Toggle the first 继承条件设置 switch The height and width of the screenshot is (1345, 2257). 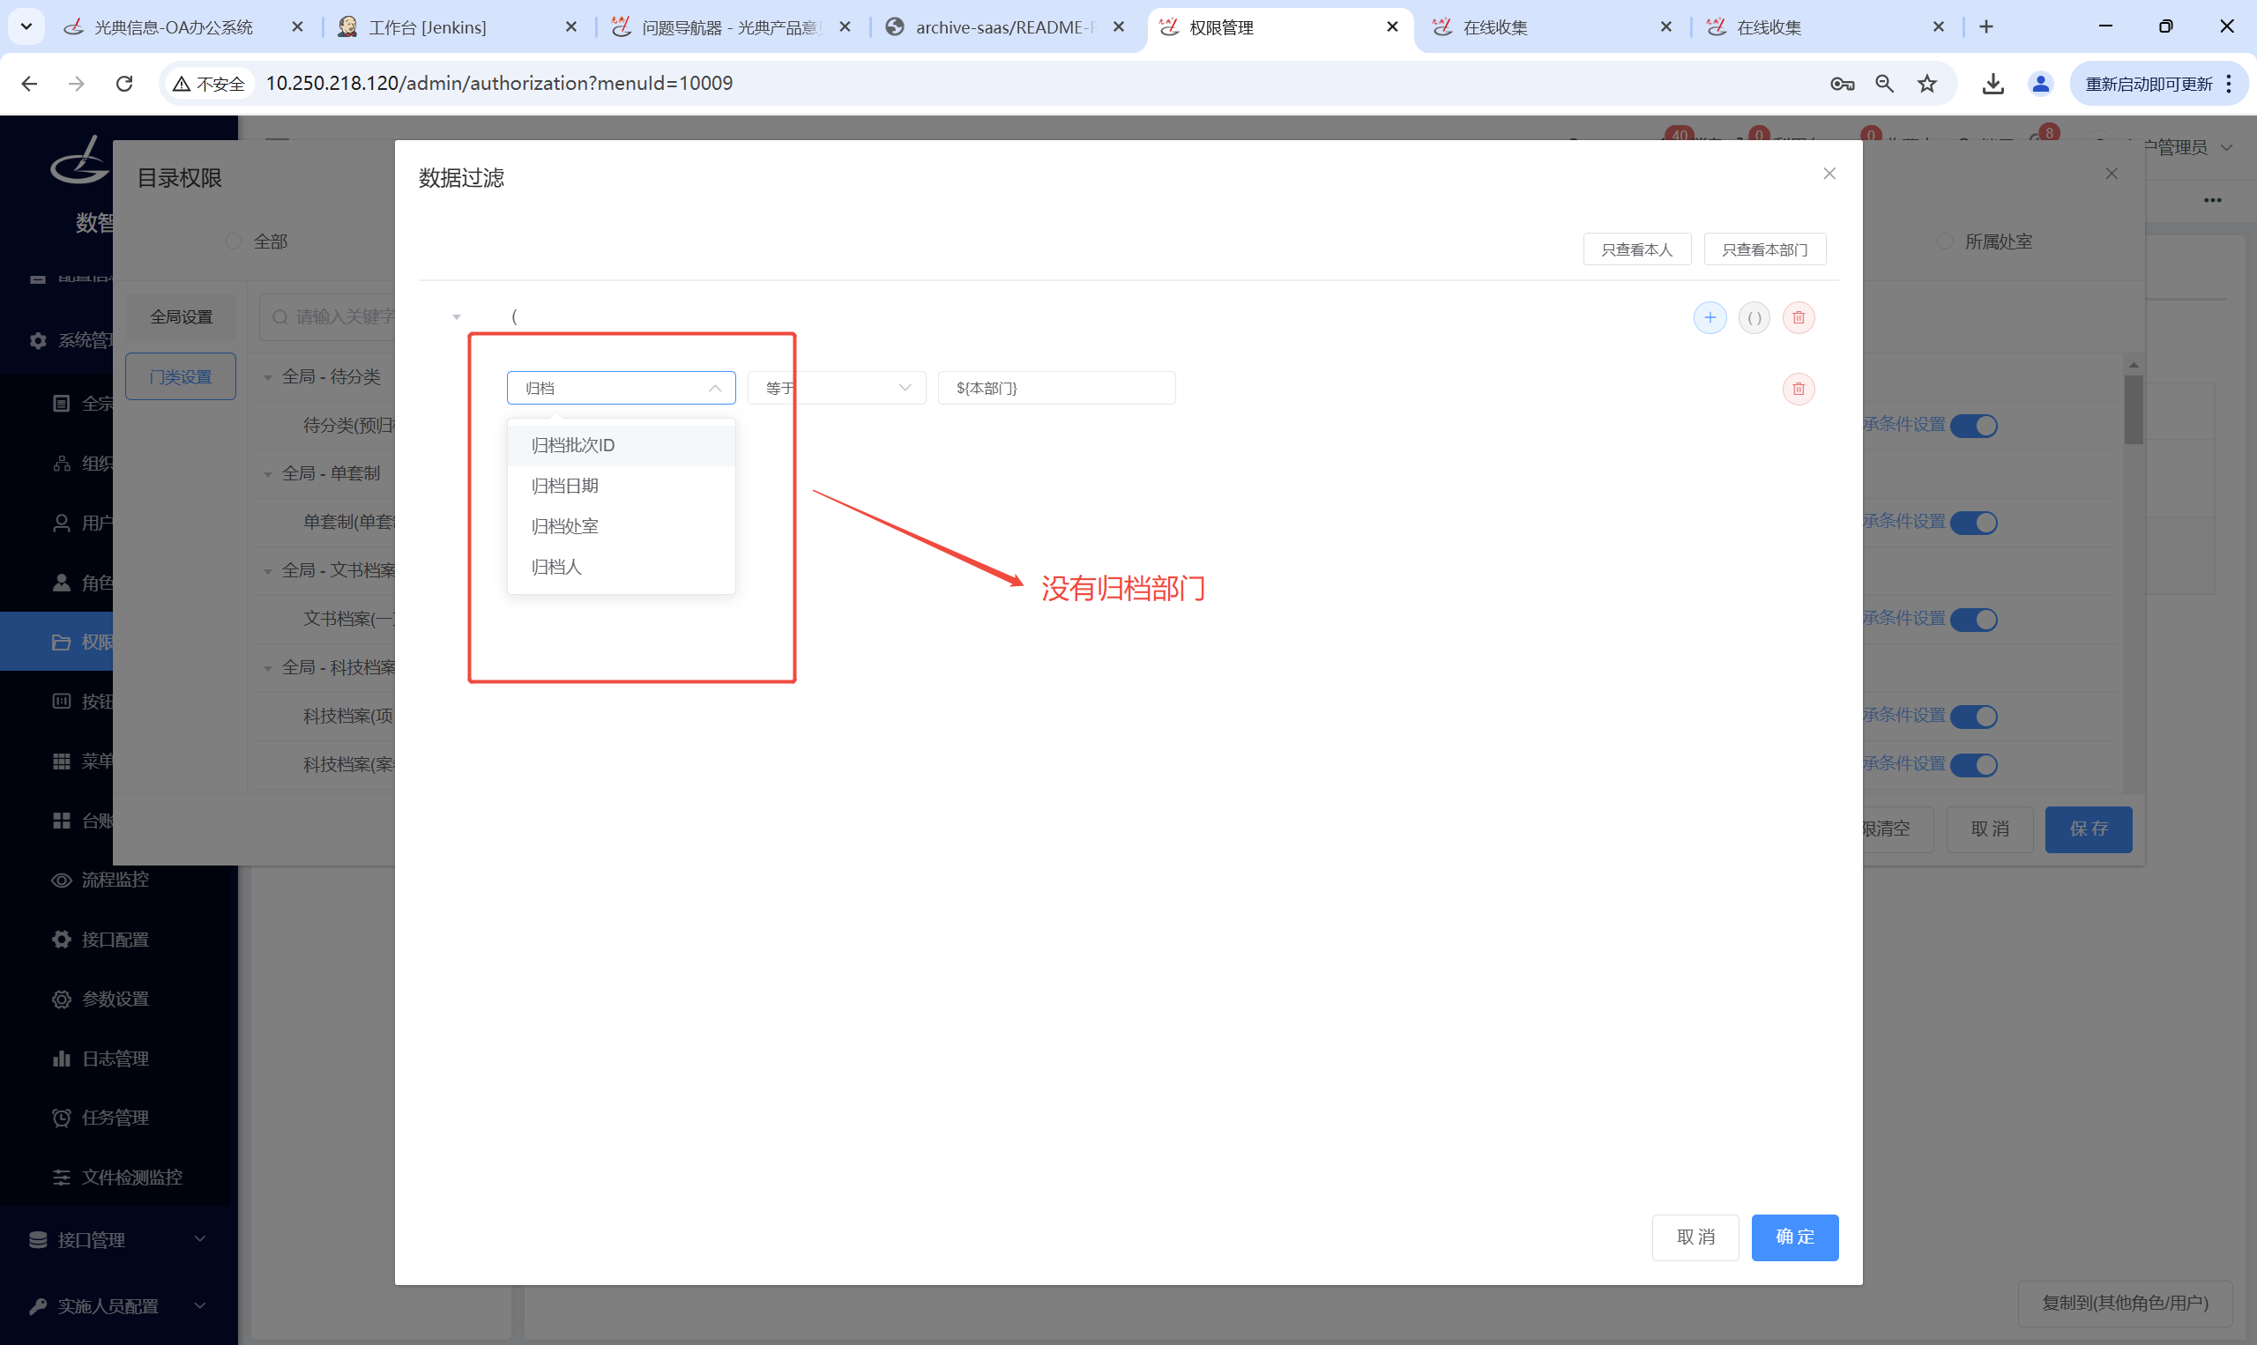(x=1973, y=426)
